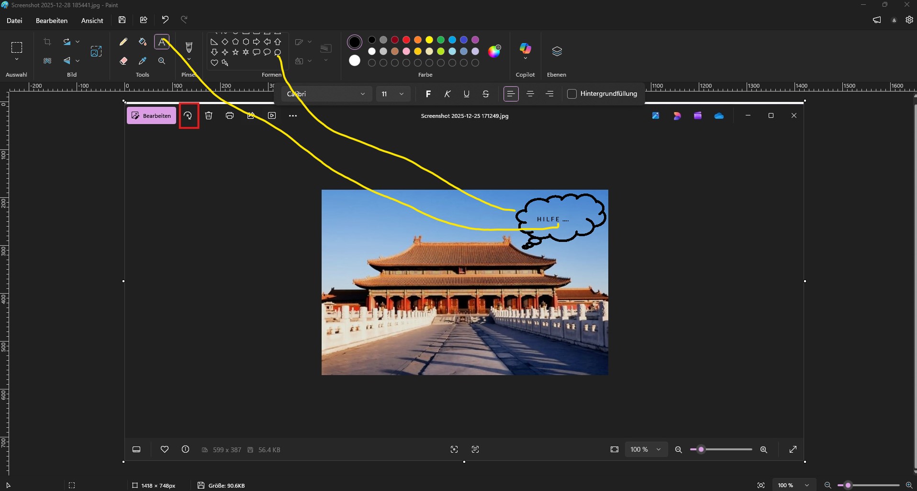The image size is (917, 491).
Task: Select the Eraser tool
Action: click(123, 61)
